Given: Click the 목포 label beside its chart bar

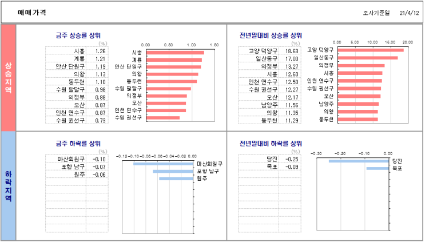Looking at the screenshot, I should coord(398,168).
